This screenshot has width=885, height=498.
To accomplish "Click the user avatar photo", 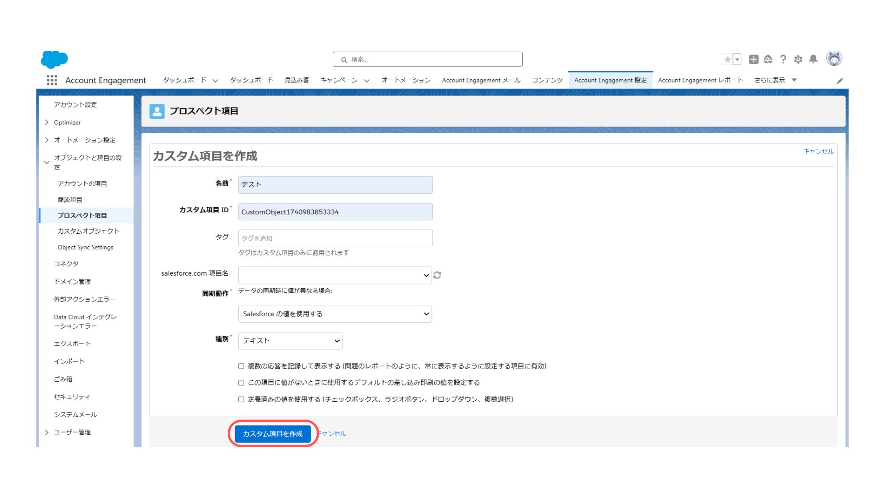I will pyautogui.click(x=834, y=59).
